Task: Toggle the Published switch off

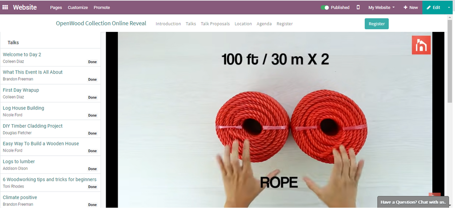Action: coord(325,8)
